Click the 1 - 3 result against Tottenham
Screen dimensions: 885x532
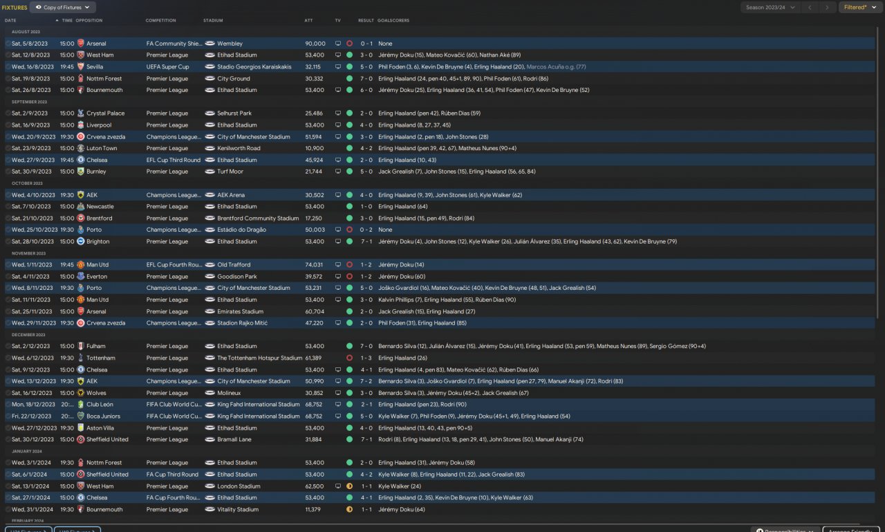(x=366, y=358)
